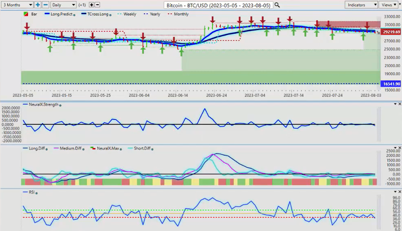The width and height of the screenshot is (402, 231).
Task: Click the blue plus zoom-in button
Action: [x=38, y=5]
